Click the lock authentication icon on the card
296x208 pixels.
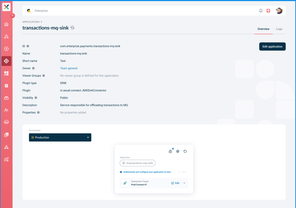171,151
